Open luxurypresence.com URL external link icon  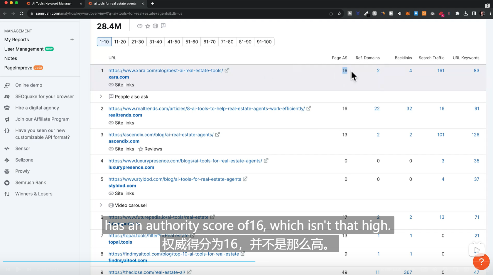click(266, 161)
